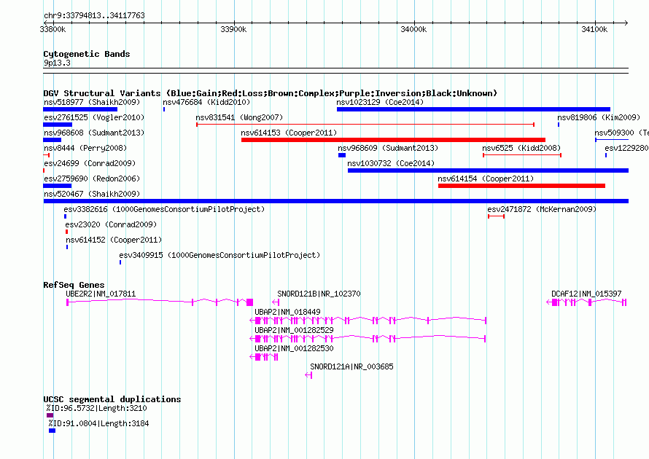The height and width of the screenshot is (459, 649).
Task: Select the %ID:91.0804 segmental duplication label
Action: tap(98, 423)
